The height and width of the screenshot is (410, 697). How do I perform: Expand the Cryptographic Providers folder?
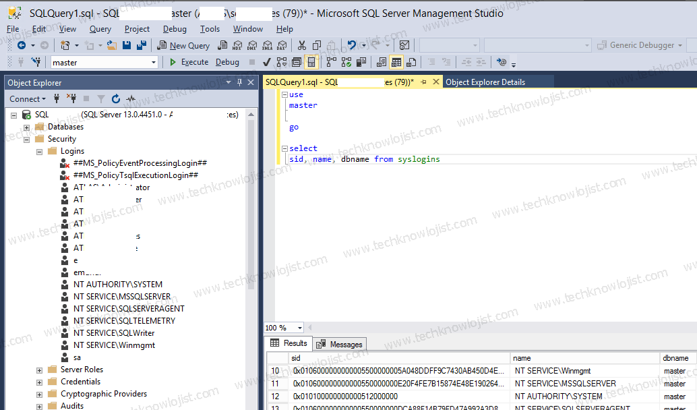(x=40, y=394)
